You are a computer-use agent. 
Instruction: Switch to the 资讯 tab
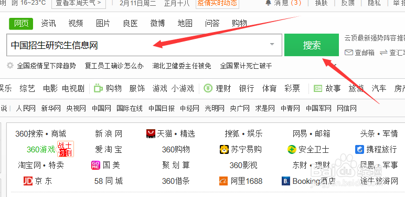[48, 24]
